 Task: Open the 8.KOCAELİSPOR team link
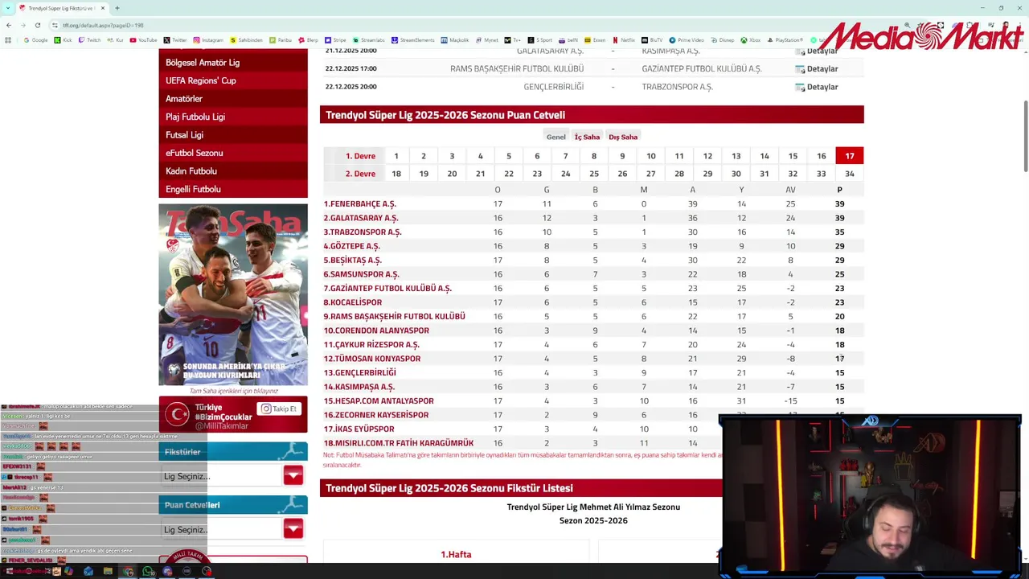tap(353, 302)
